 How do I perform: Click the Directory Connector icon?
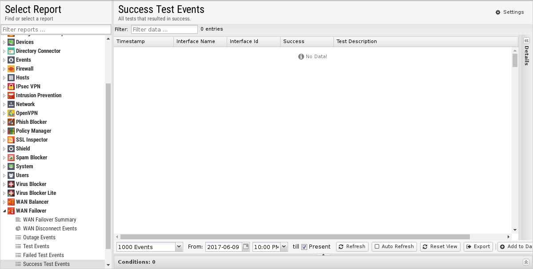coord(11,51)
